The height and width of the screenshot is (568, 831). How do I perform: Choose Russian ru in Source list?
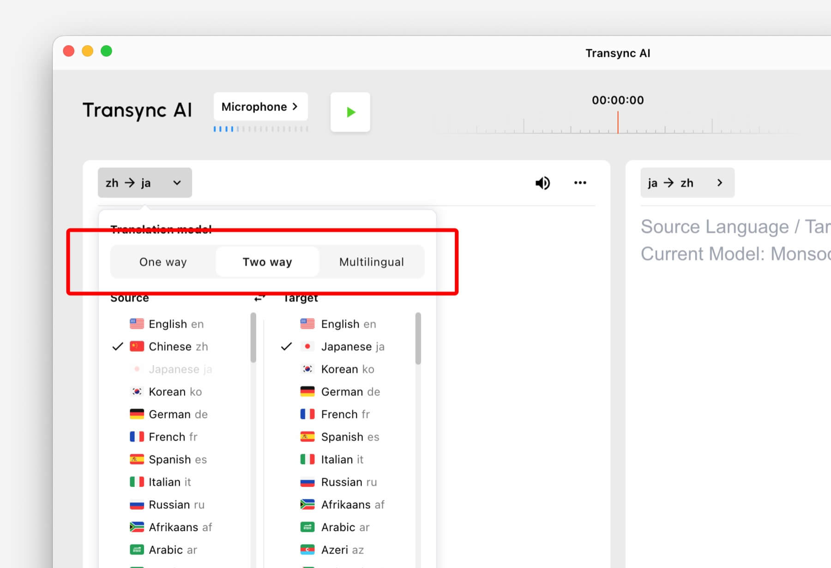tap(167, 505)
